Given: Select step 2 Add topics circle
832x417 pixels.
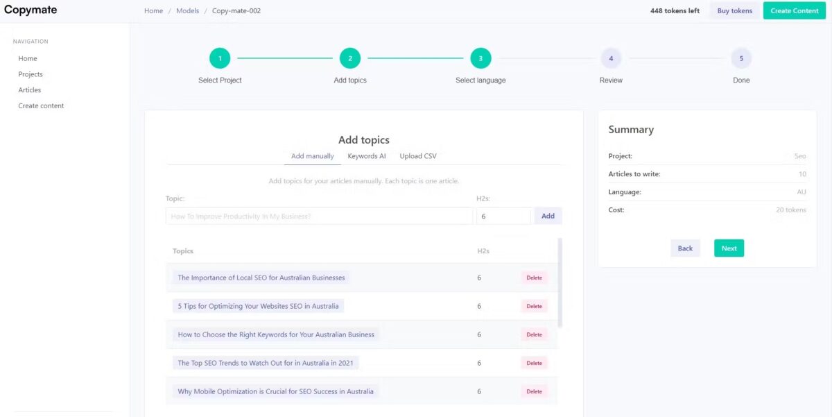Looking at the screenshot, I should coord(350,59).
